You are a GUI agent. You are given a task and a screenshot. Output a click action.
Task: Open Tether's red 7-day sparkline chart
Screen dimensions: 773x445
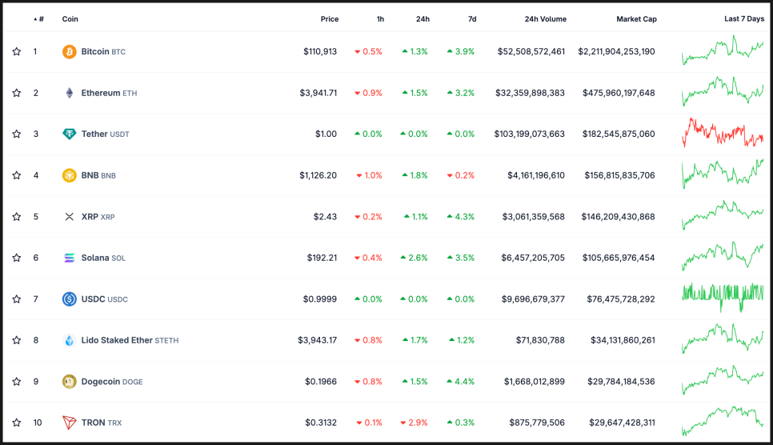point(723,133)
